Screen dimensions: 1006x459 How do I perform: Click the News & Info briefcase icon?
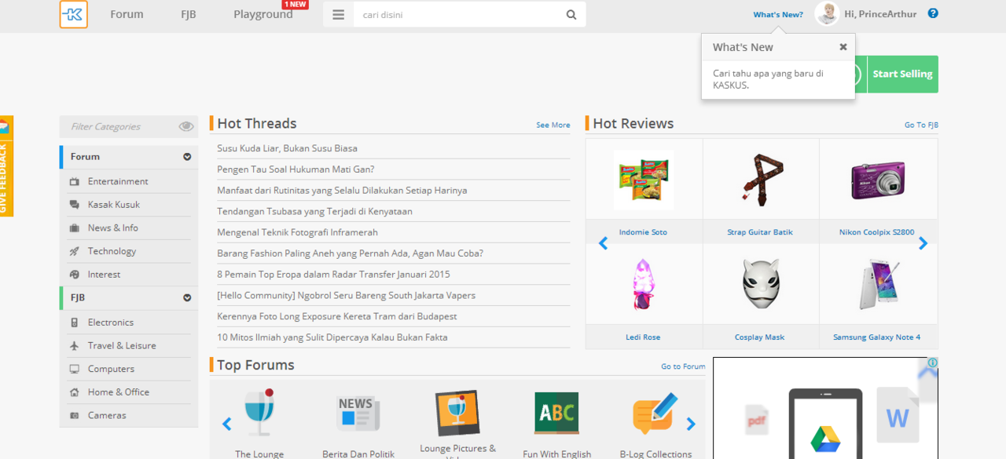(x=75, y=228)
